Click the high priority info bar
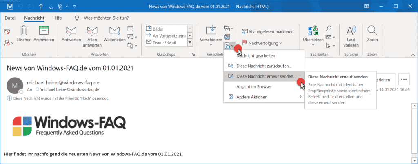 58,98
